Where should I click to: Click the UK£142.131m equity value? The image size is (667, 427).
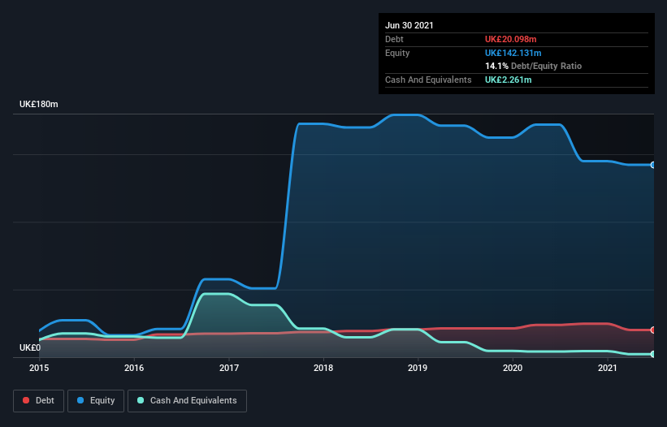tap(513, 53)
